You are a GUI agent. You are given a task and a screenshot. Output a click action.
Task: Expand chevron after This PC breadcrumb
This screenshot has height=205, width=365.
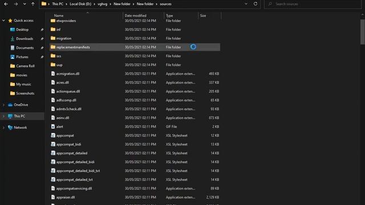pos(66,4)
